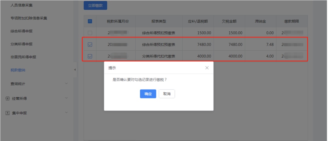Expand 查询统计 menu chevron
Viewport: 328px width, 141px height.
(66, 84)
